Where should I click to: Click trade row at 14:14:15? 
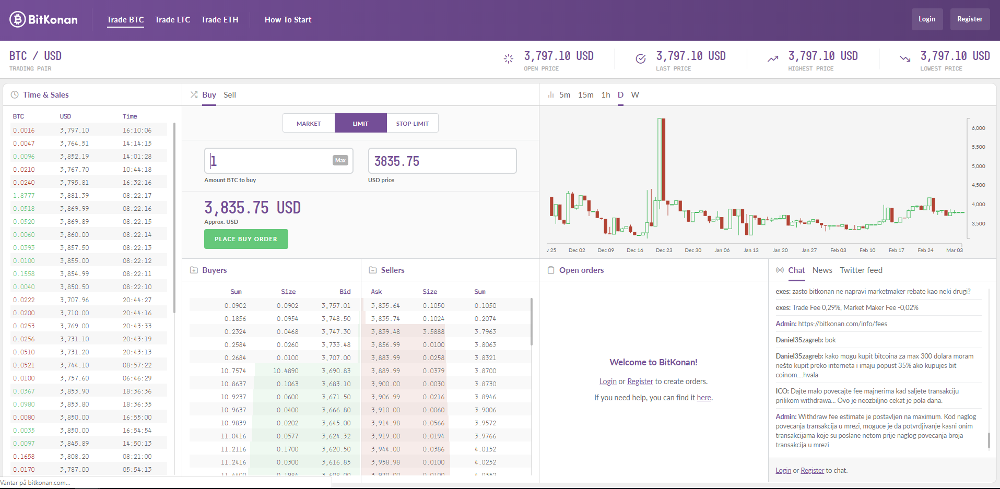(89, 144)
